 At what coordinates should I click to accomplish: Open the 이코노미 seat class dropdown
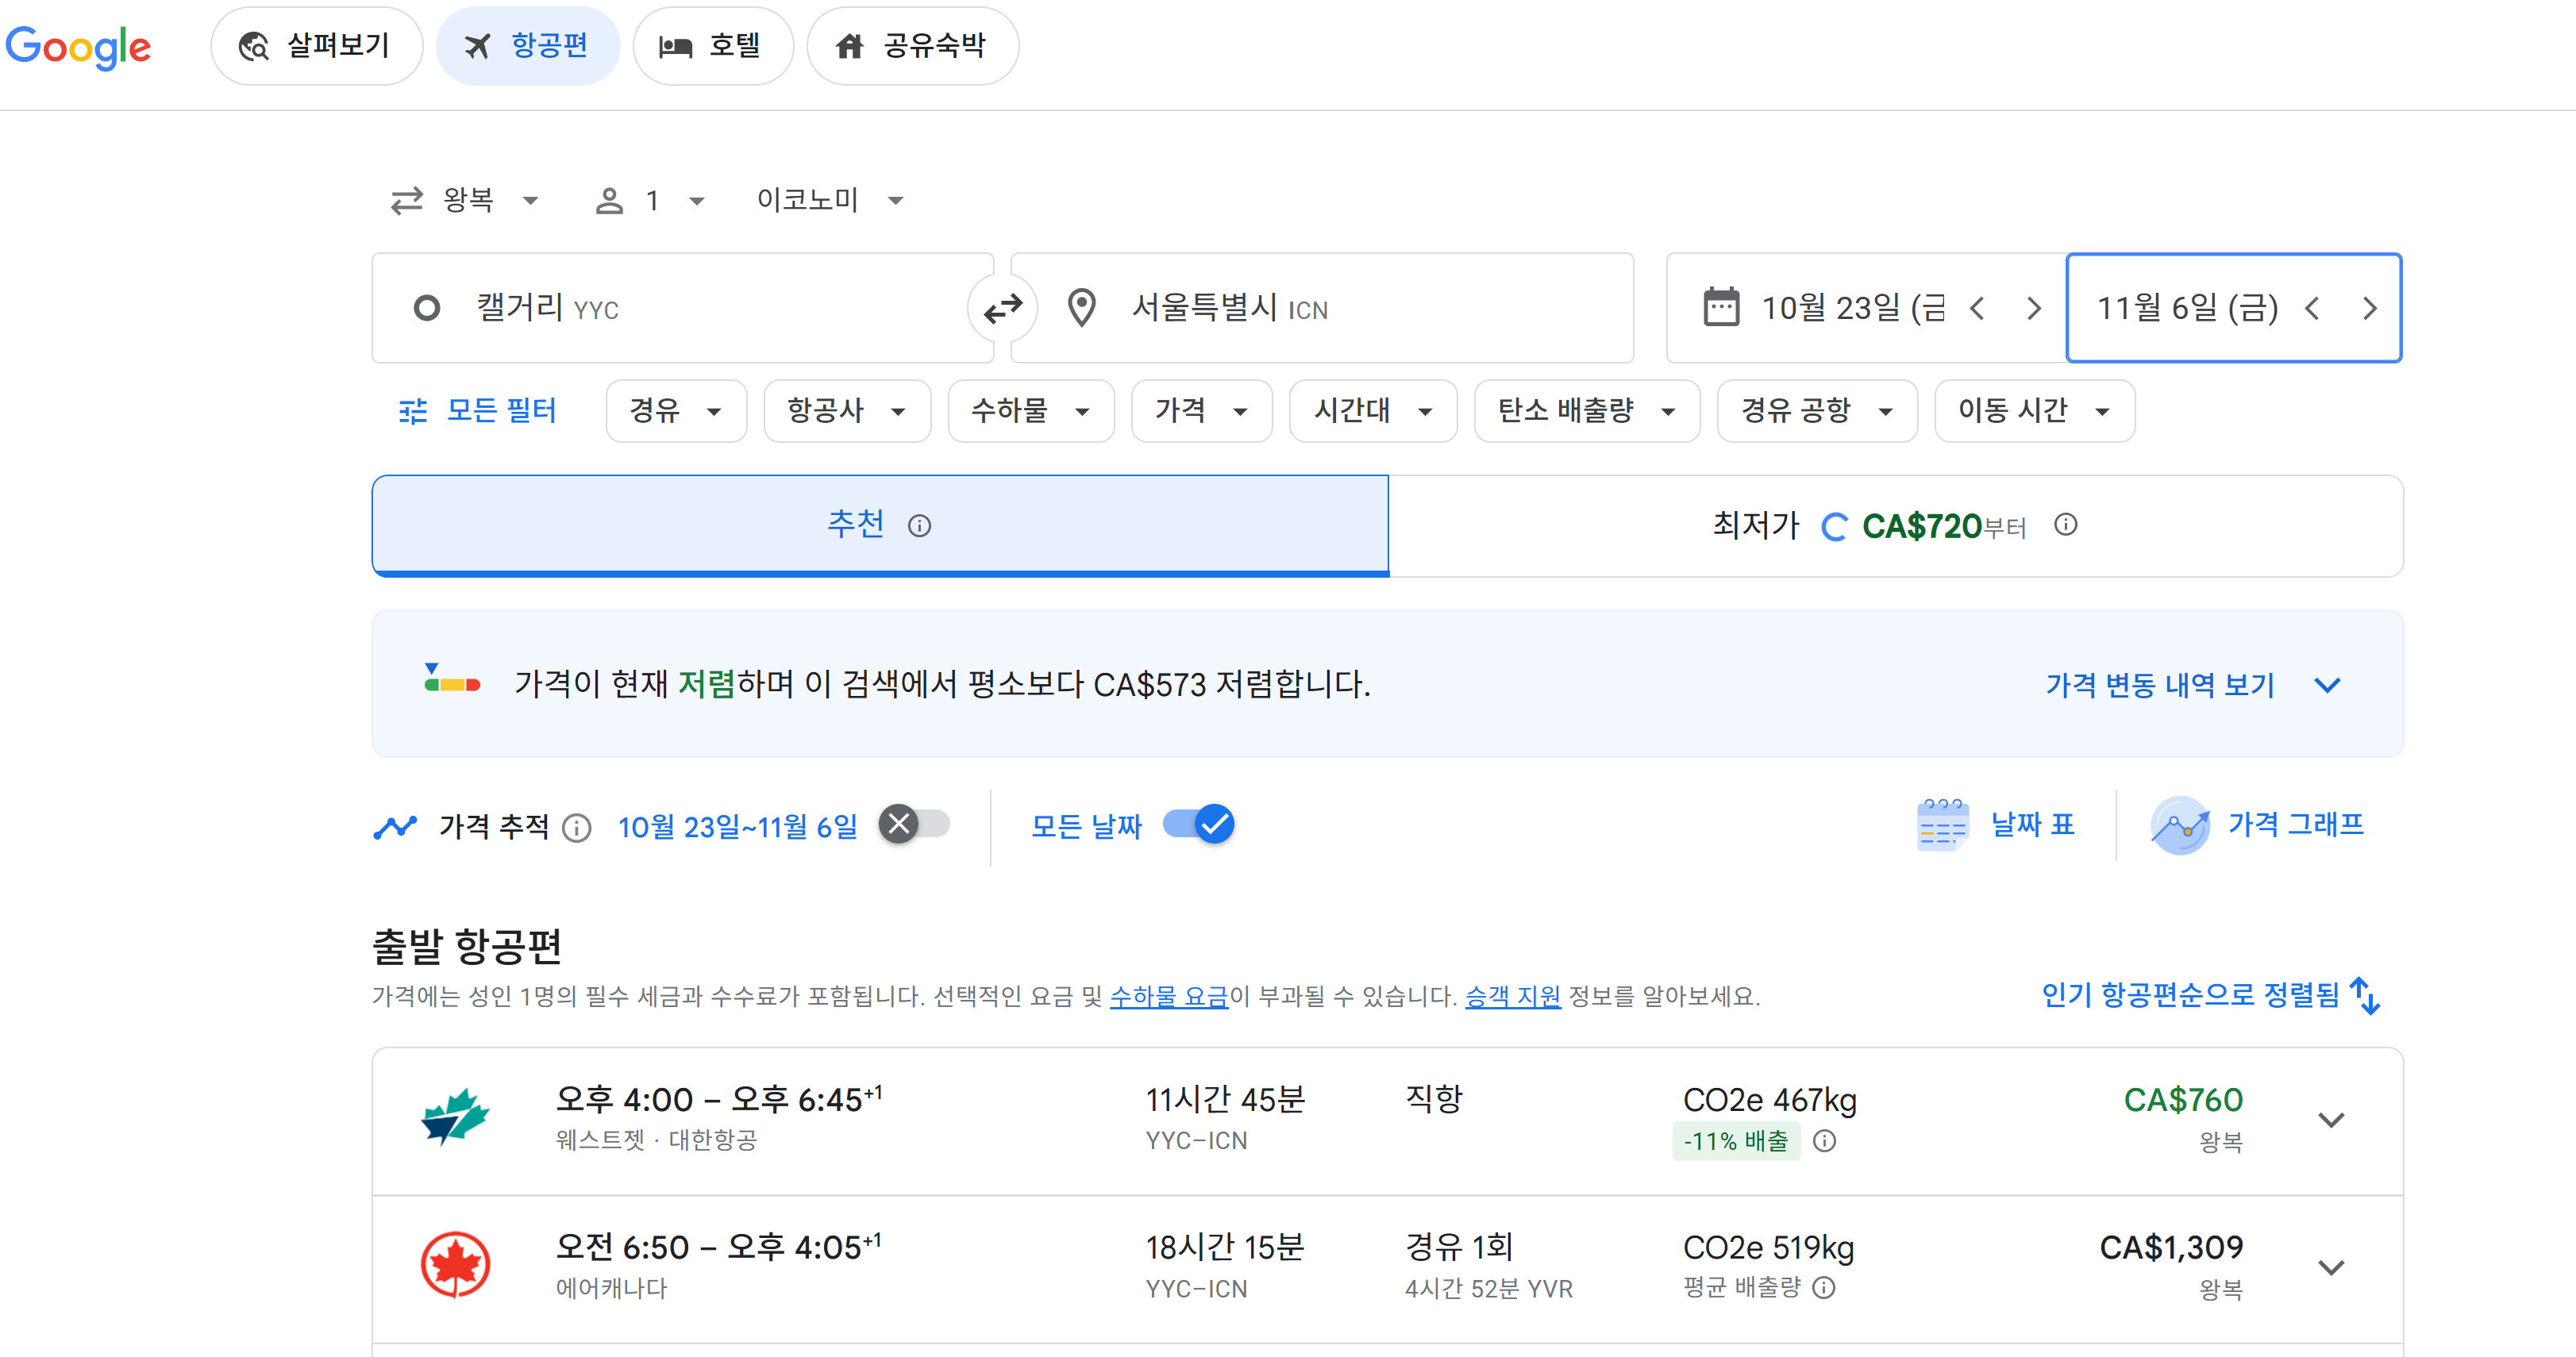[x=830, y=201]
